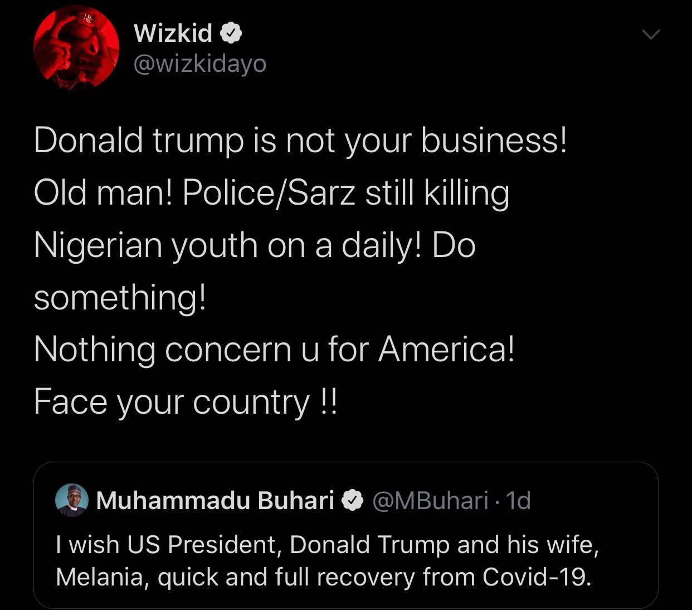Click the word 'Covid-19' in quoted tweet
The height and width of the screenshot is (610, 692).
(536, 577)
